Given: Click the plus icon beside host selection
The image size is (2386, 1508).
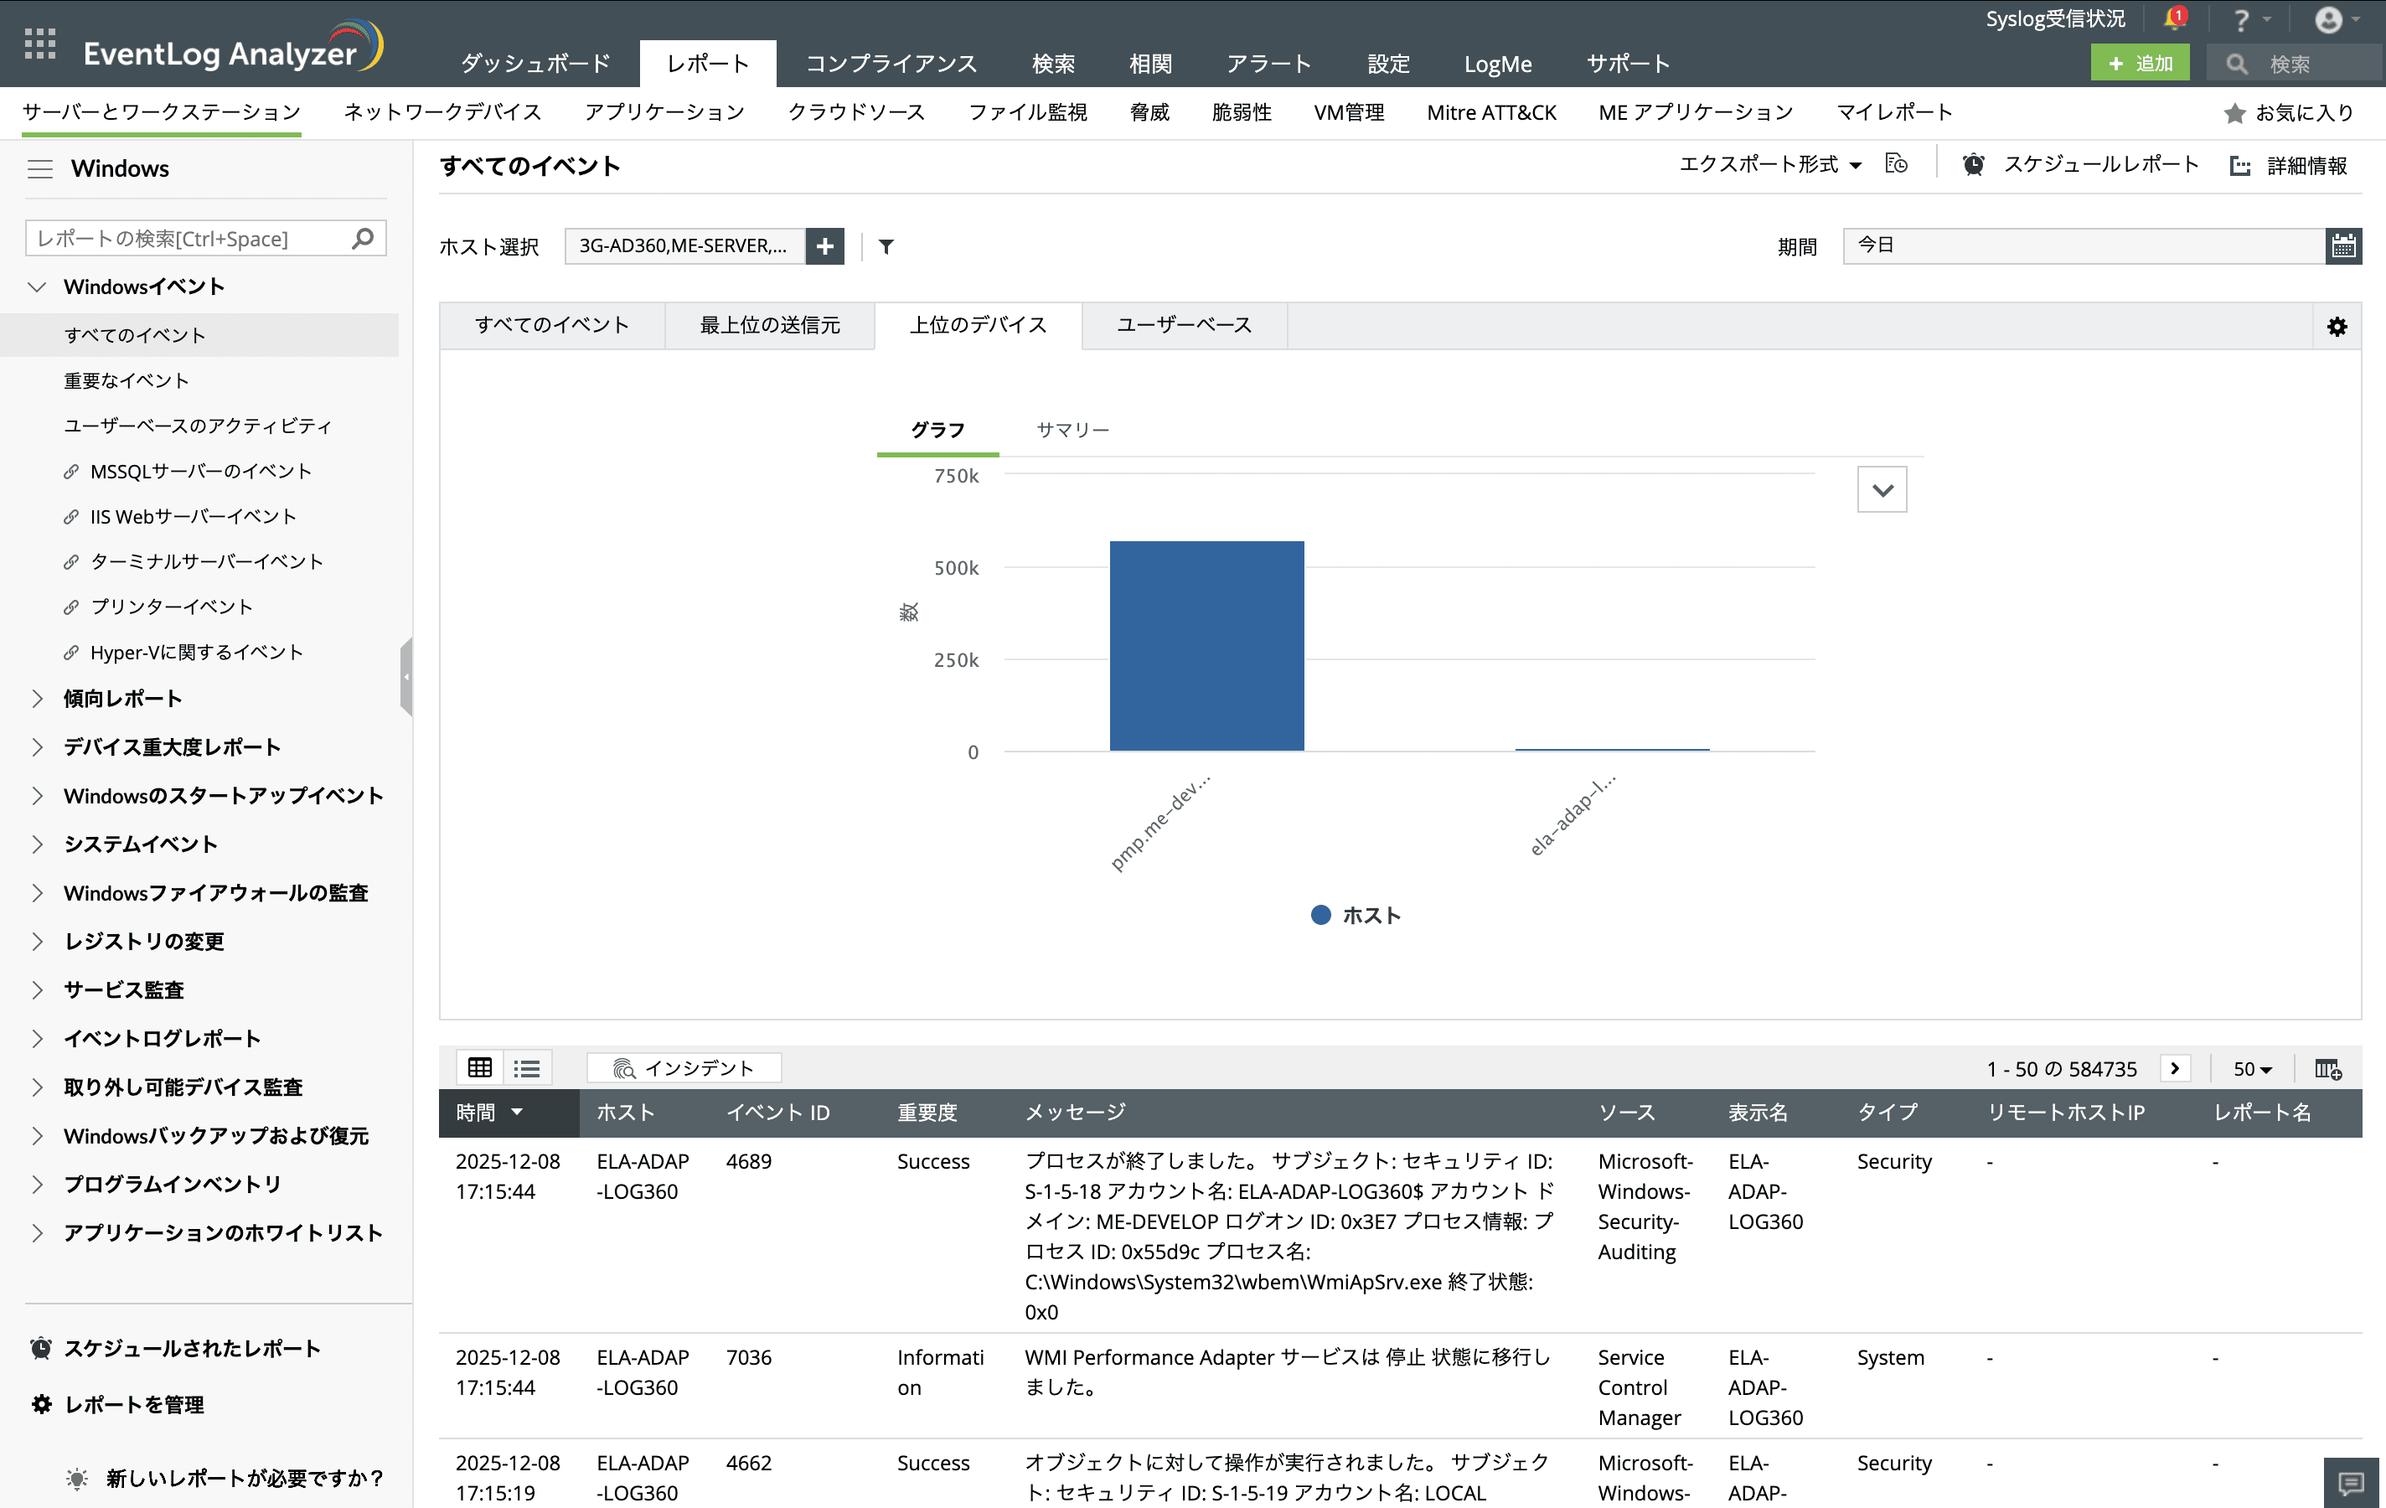Looking at the screenshot, I should click(x=824, y=245).
